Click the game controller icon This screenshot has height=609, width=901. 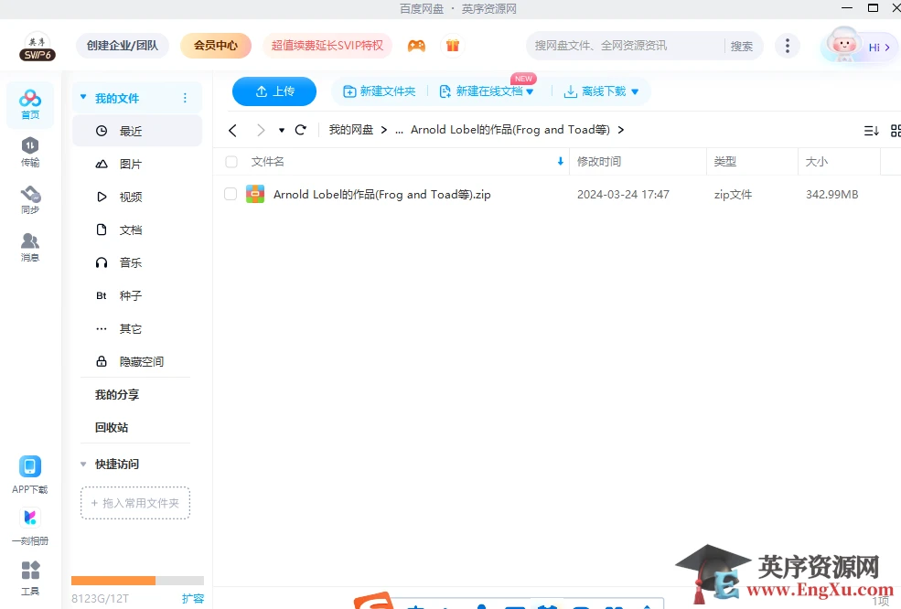(x=416, y=46)
